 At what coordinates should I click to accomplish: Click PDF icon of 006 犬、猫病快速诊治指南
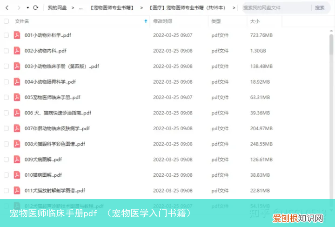pyautogui.click(x=17, y=113)
